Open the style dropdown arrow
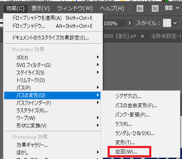The image size is (182, 159). pyautogui.click(x=175, y=23)
